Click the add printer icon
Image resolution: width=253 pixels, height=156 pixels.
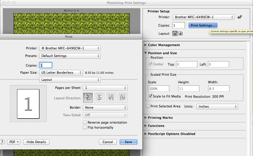pos(240,17)
